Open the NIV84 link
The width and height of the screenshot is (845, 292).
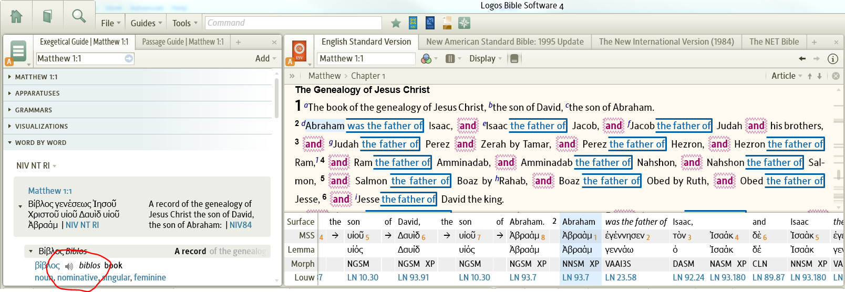241,225
